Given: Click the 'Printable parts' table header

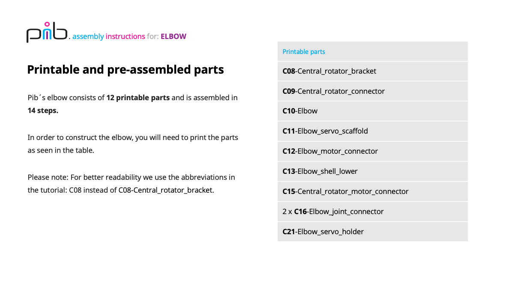Looking at the screenshot, I should (304, 52).
